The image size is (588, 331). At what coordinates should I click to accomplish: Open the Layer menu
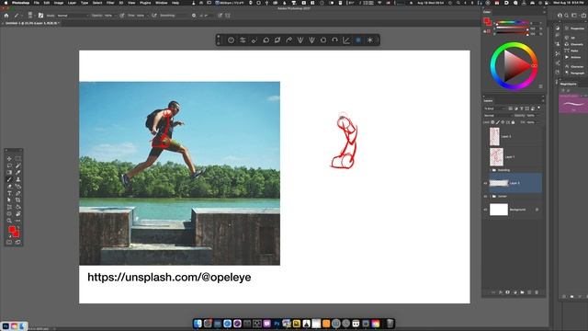click(72, 3)
